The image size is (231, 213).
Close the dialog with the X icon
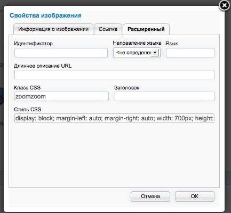(225, 5)
